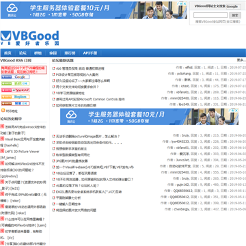This screenshot has width=246, height=246.
Task: Subscribe via the My Yahoo RSS button
Action: coord(15,90)
